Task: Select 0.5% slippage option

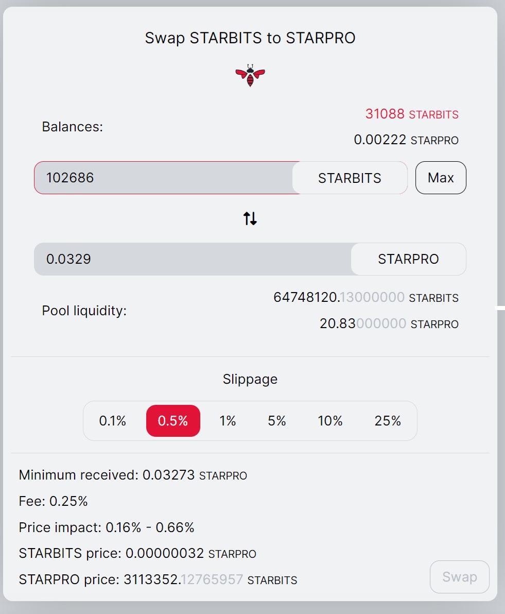Action: pyautogui.click(x=173, y=421)
